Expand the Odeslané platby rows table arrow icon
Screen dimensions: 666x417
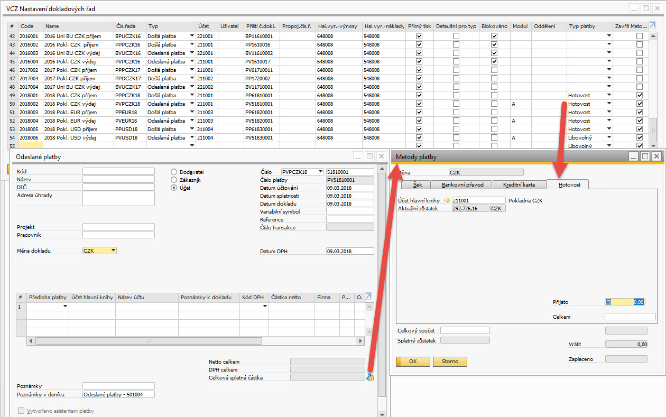(x=369, y=297)
